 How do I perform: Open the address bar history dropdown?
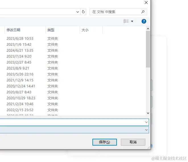click(x=78, y=12)
